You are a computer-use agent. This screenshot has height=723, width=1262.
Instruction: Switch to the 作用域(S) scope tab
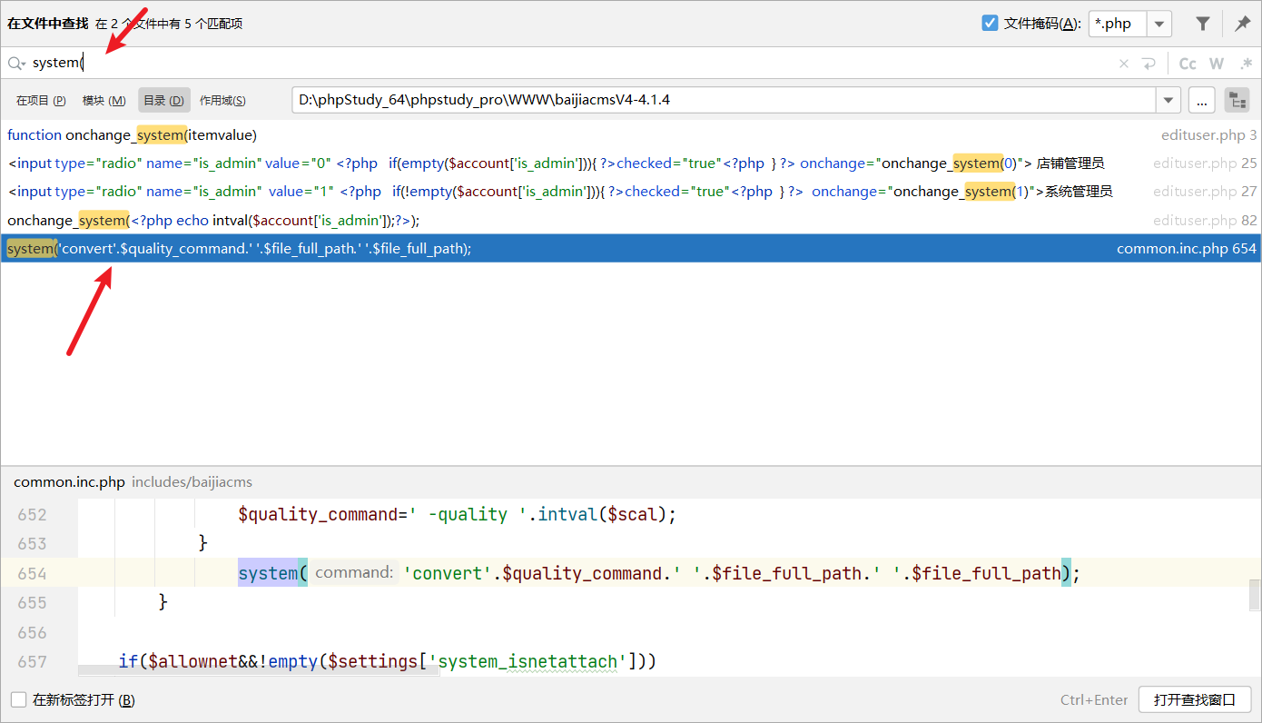pos(222,100)
